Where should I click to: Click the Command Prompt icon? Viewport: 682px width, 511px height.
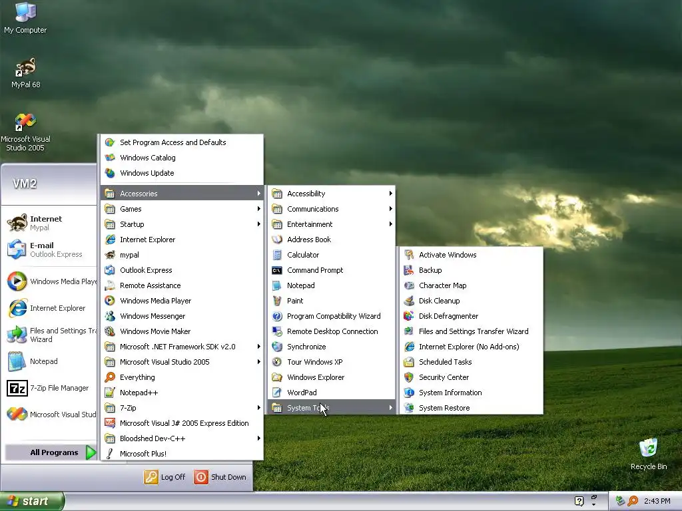(x=277, y=270)
